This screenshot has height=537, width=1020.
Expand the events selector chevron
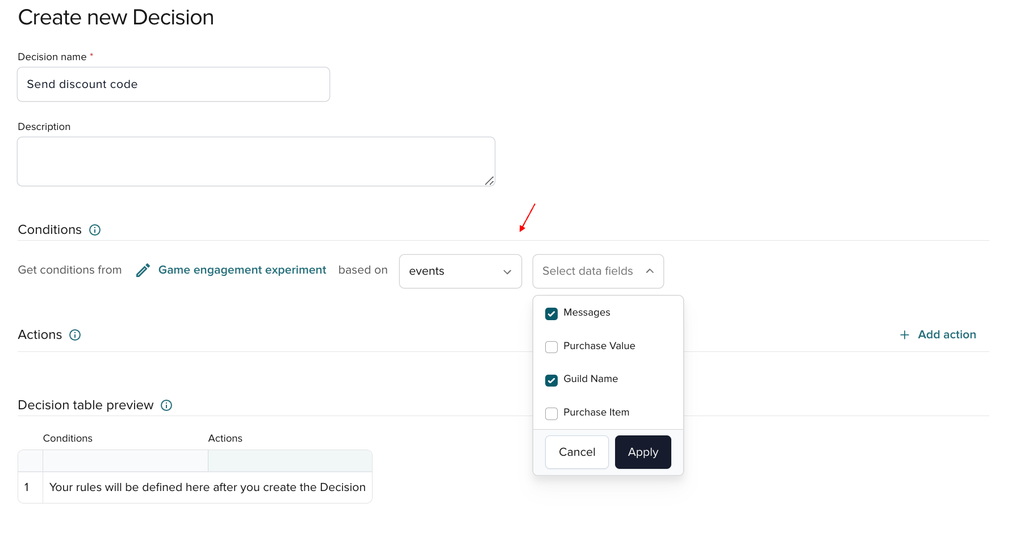(x=507, y=271)
